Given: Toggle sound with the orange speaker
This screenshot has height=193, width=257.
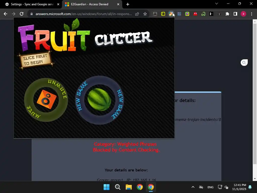Looking at the screenshot, I should (46, 99).
